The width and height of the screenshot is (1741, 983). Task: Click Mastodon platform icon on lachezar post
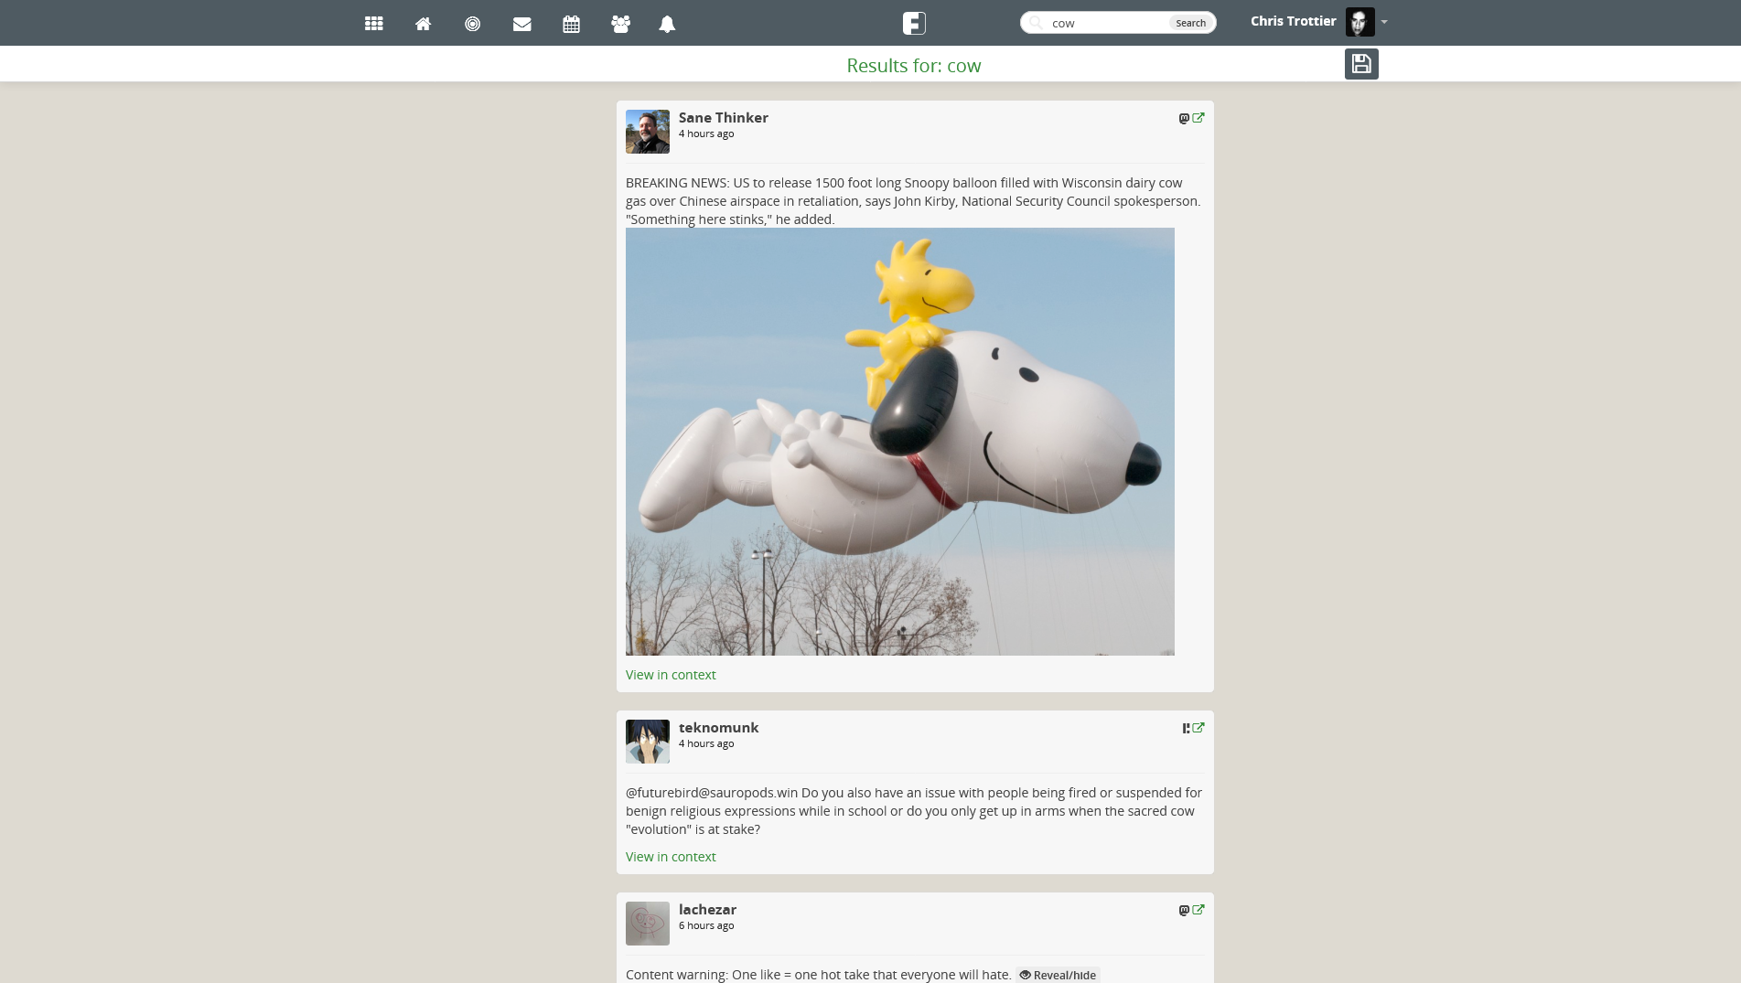pyautogui.click(x=1184, y=910)
